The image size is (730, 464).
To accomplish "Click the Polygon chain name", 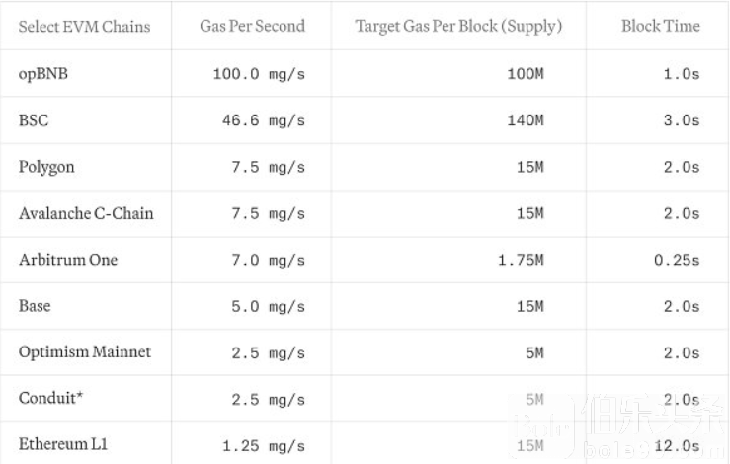I will (x=45, y=167).
